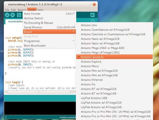159x120 pixels.
Task: Click the New sketch document icon
Action: 19,15
